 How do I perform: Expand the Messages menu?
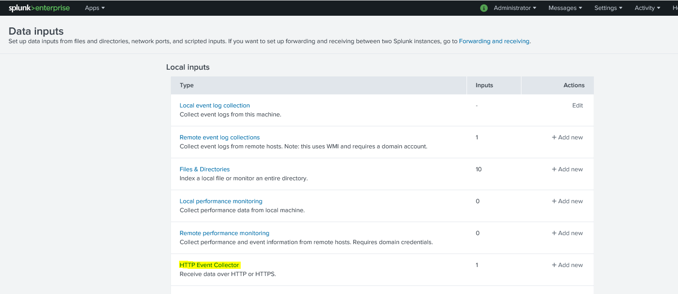566,8
